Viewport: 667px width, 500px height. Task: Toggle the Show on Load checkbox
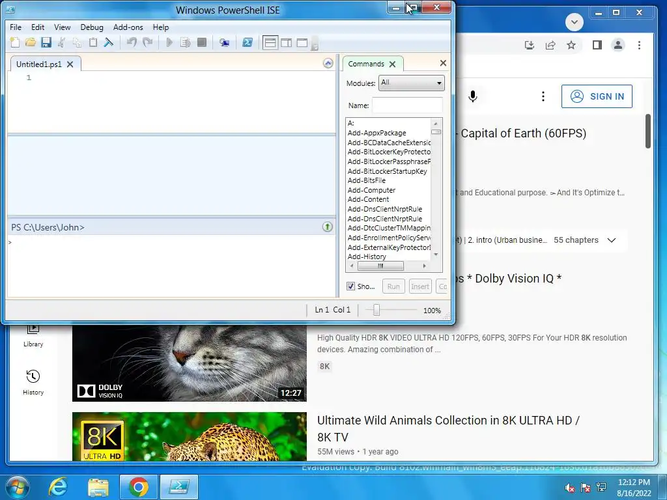(x=350, y=286)
